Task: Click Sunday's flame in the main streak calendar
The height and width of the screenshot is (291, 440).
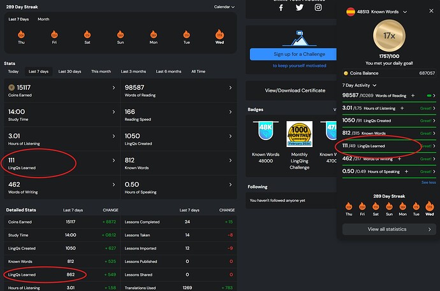Action: (121, 34)
